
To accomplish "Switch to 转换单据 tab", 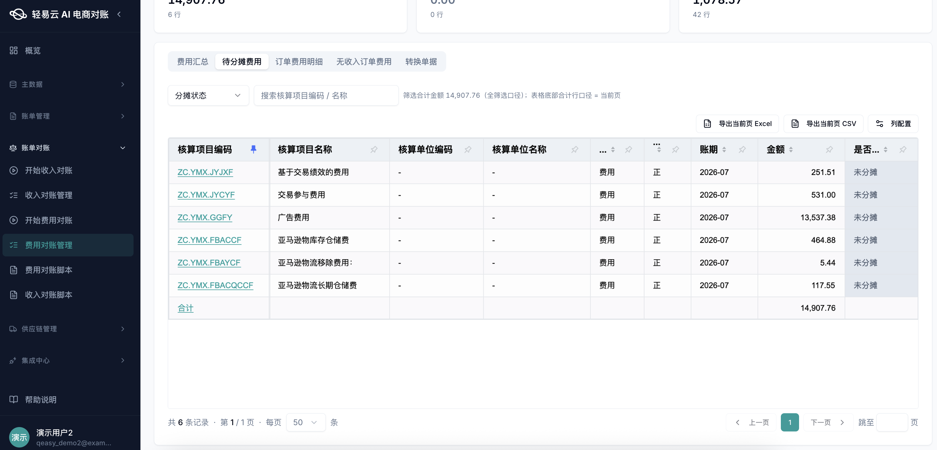I will (421, 62).
